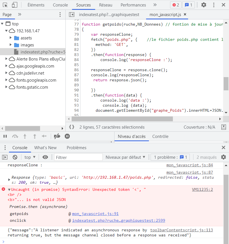
Task: Select the Step into next function call icon
Action: tap(25, 136)
